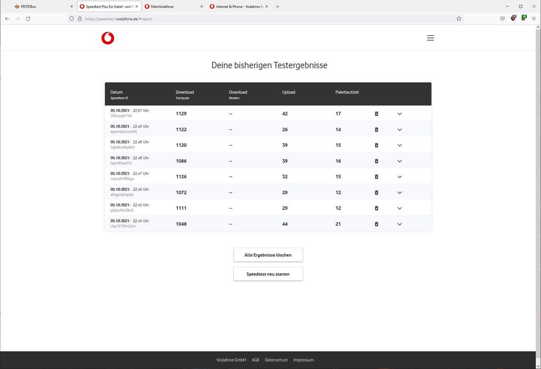541x369 pixels.
Task: Expand details of the 1120 download row
Action: tap(400, 145)
